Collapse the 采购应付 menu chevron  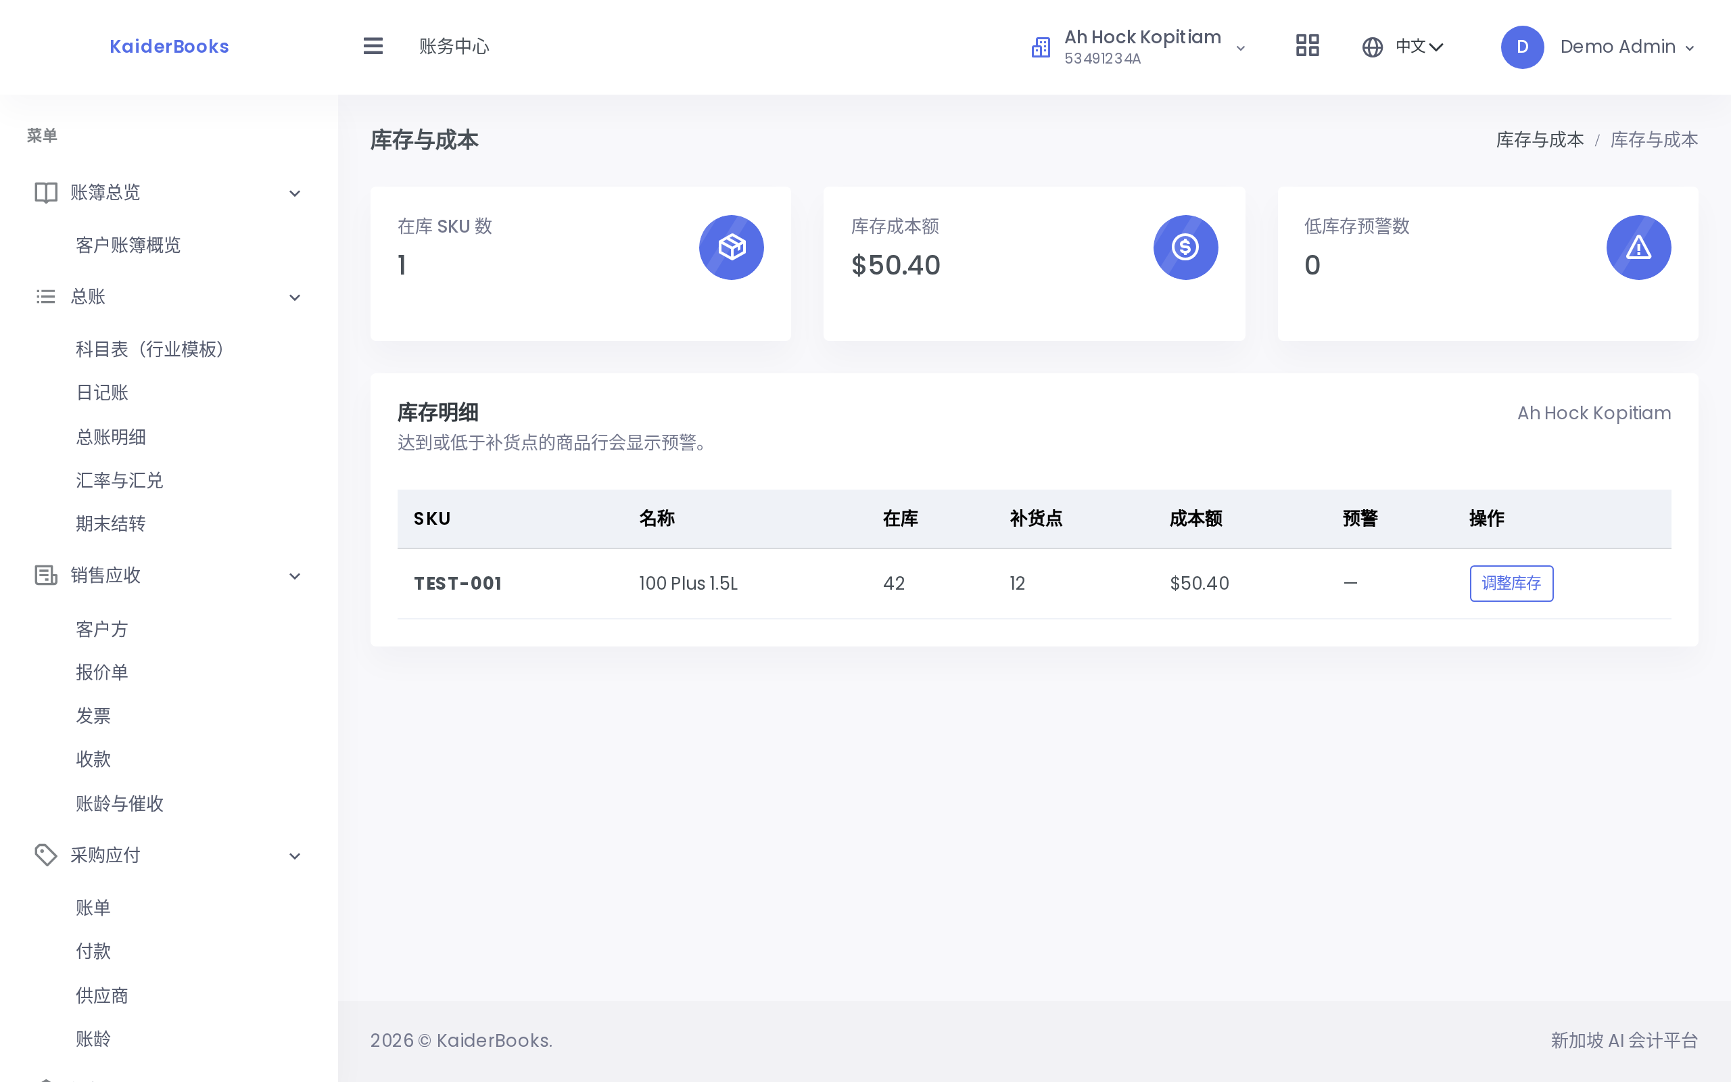[x=295, y=856]
